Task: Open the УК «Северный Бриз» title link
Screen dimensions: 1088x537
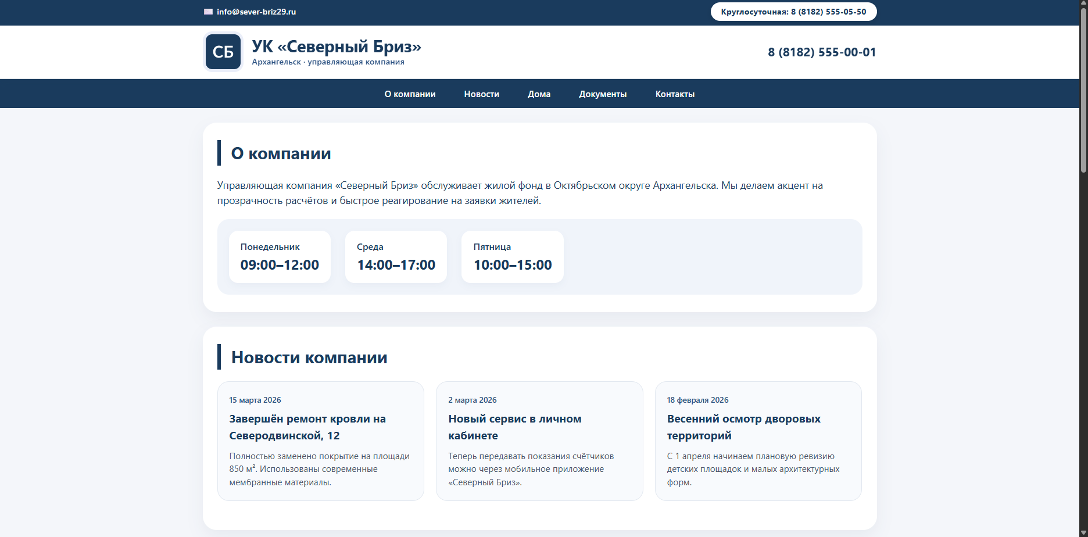Action: (x=337, y=46)
